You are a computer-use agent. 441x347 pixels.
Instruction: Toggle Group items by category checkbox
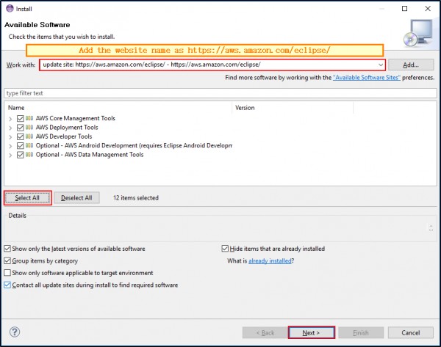(x=7, y=261)
